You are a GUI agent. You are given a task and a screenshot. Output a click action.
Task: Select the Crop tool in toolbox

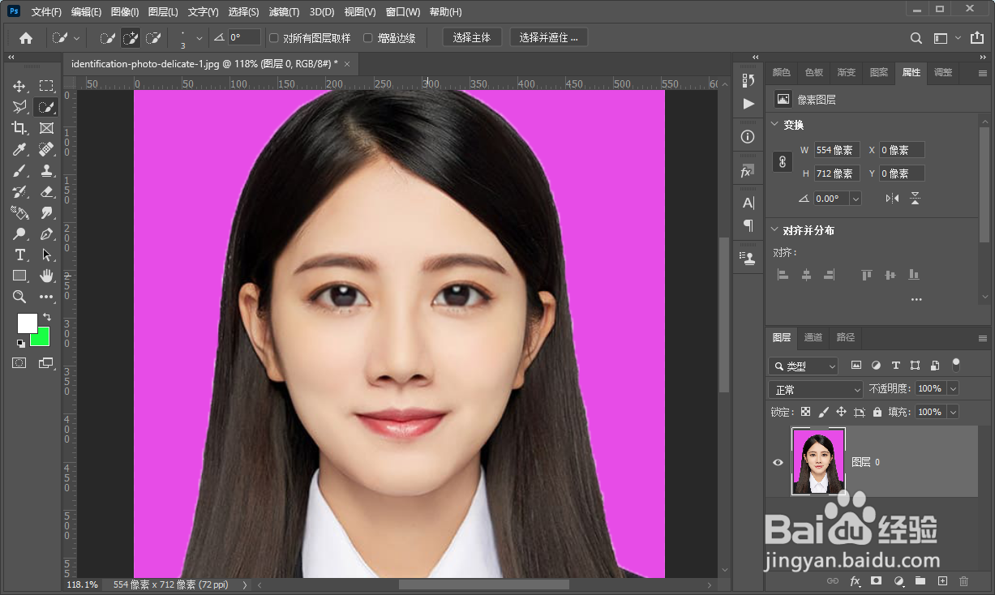click(19, 128)
